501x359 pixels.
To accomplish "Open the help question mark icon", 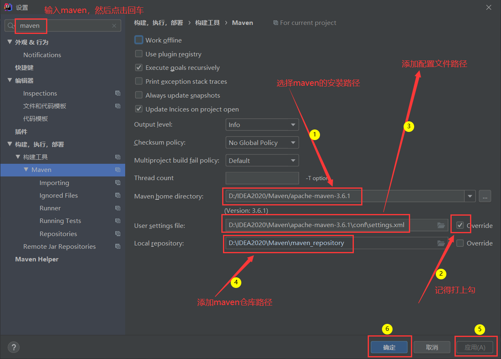I will [x=13, y=347].
